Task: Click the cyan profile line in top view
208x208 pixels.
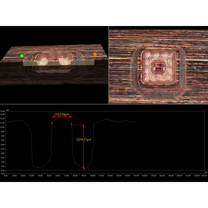Action: pyautogui.click(x=163, y=68)
